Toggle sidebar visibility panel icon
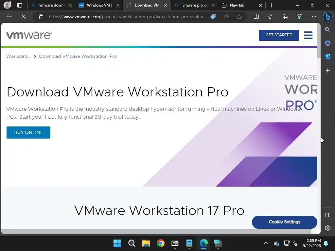Image resolution: width=335 pixels, height=251 pixels. tap(327, 215)
